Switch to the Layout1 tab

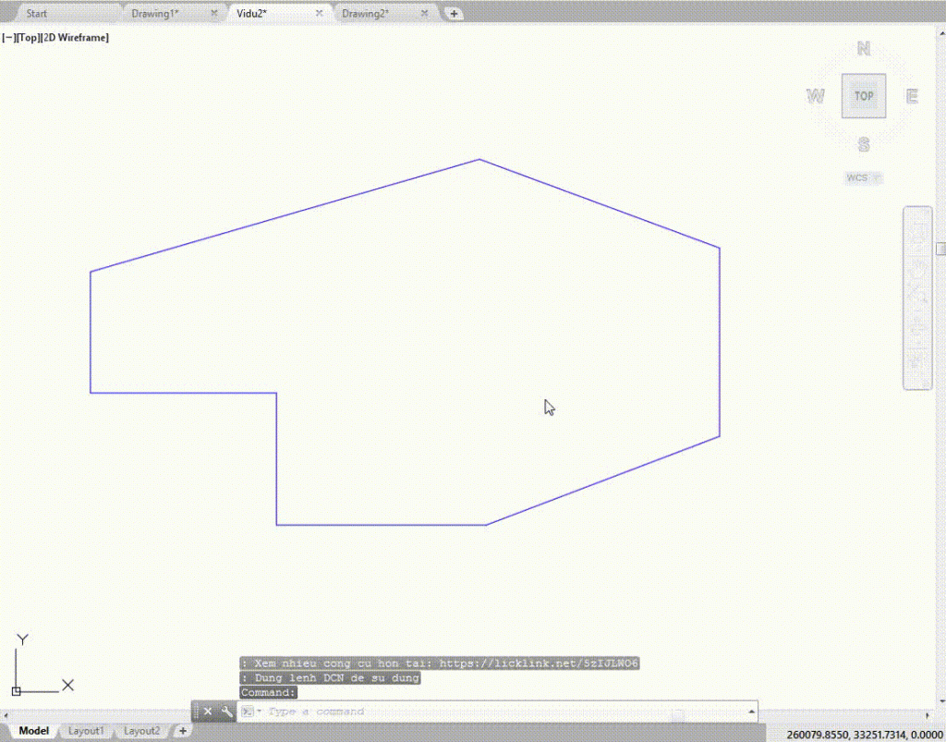pos(87,731)
